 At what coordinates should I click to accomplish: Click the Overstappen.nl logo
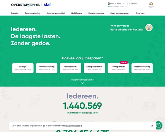pos(25,5)
